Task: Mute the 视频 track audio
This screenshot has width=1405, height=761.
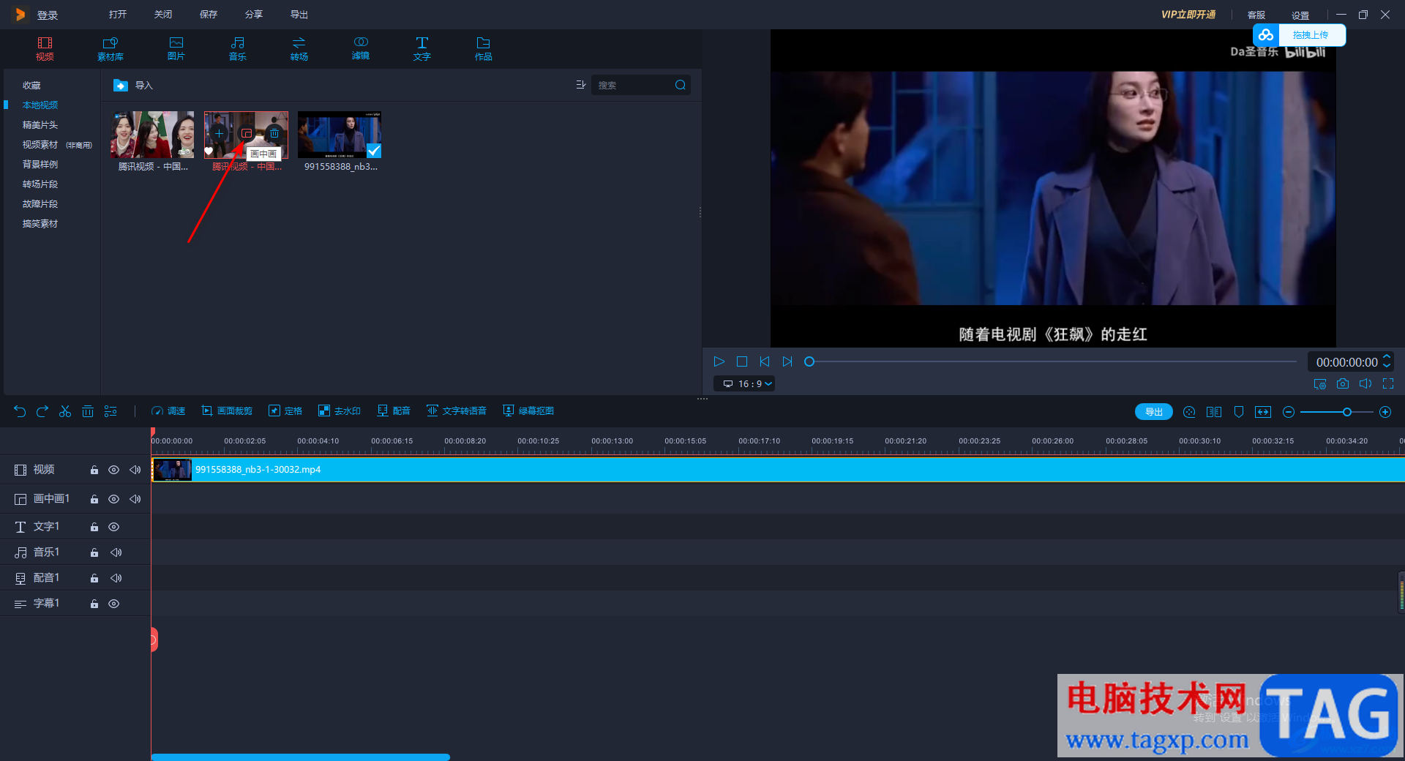Action: [135, 470]
